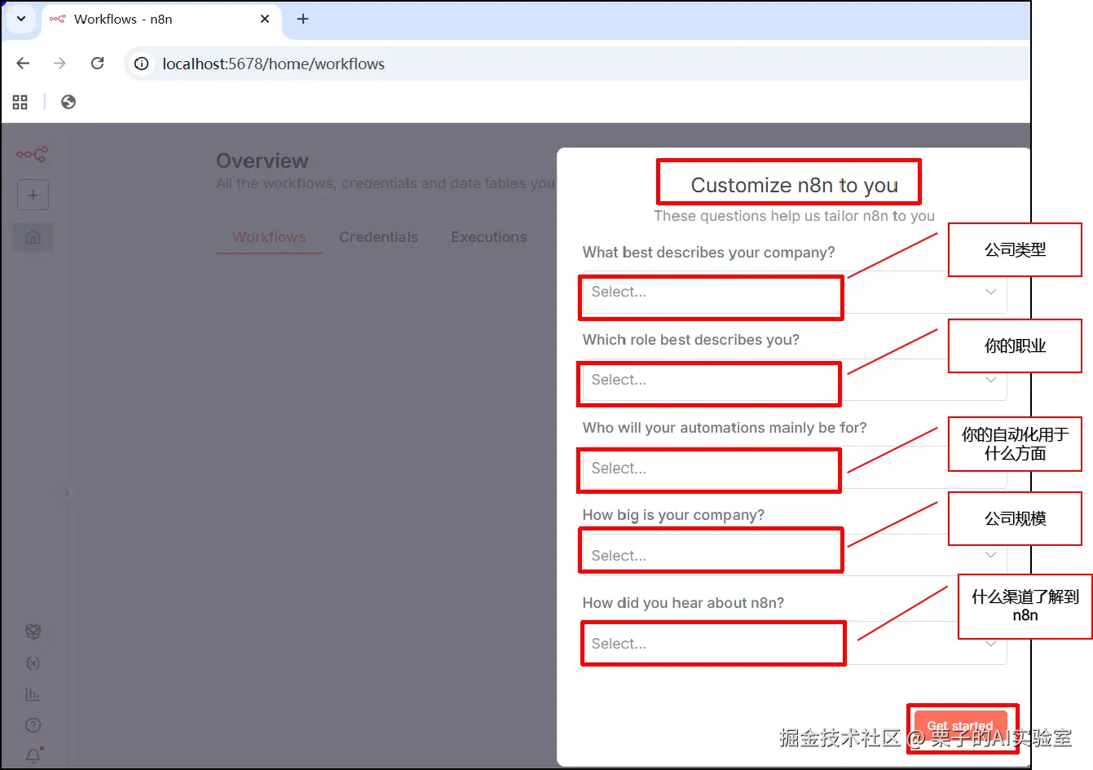Screen dimensions: 1093x770
Task: Click the 'What best describes your company?' label
Action: click(x=708, y=253)
